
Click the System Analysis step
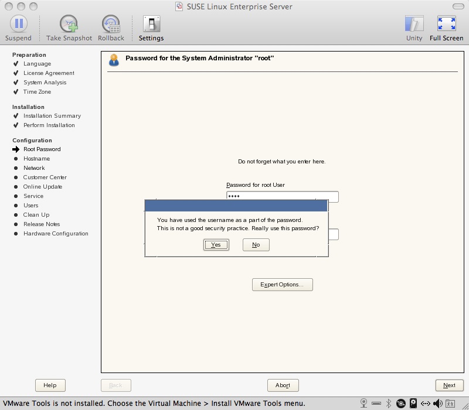click(45, 83)
